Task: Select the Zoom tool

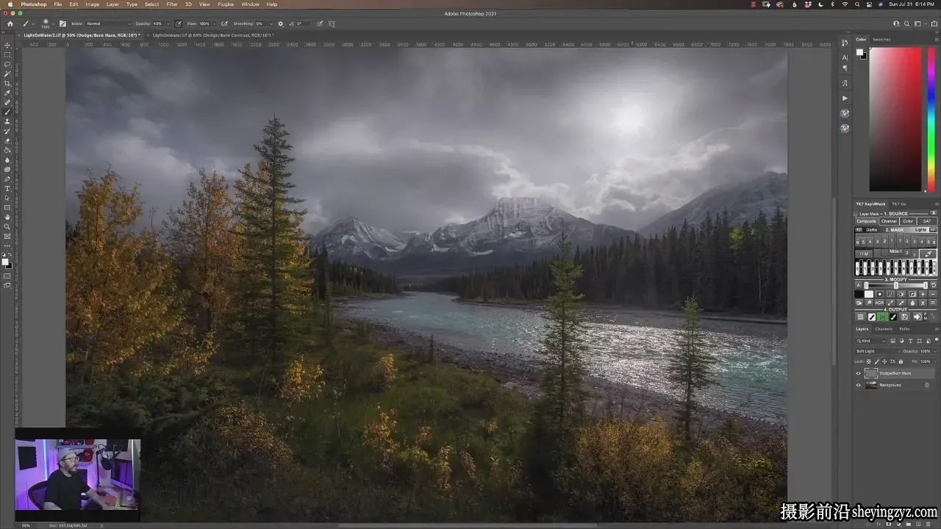Action: click(x=7, y=227)
